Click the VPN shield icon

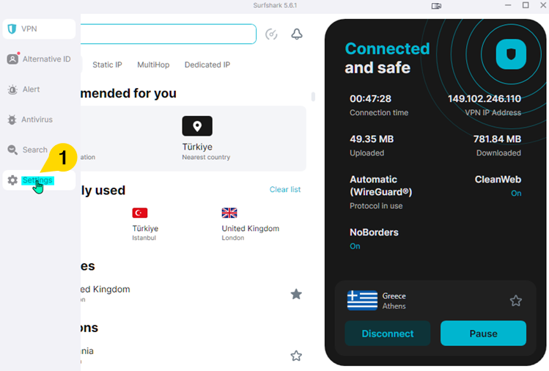(12, 29)
